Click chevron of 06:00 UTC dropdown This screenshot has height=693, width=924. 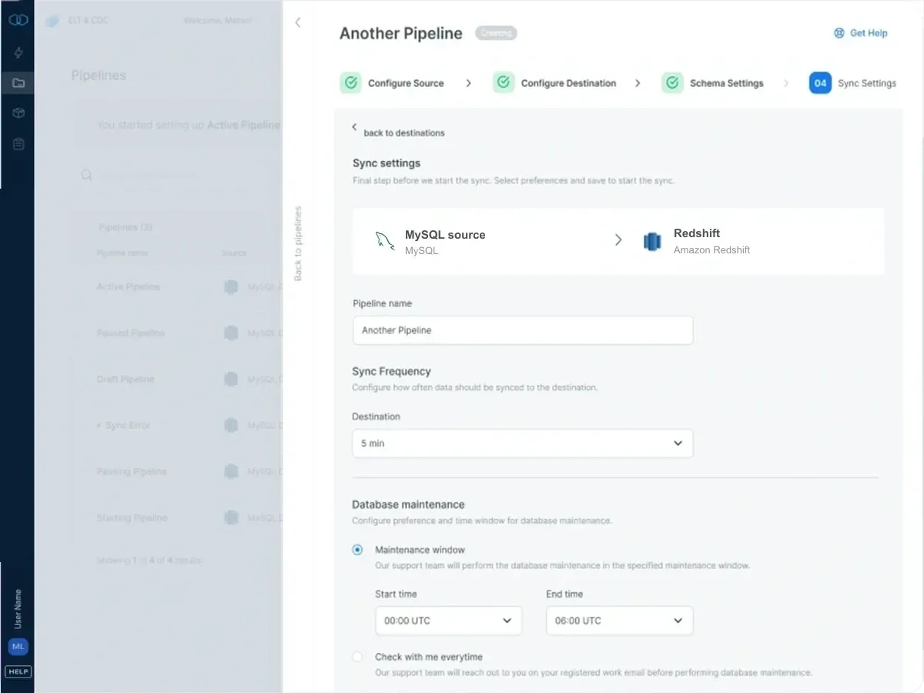[x=678, y=621]
